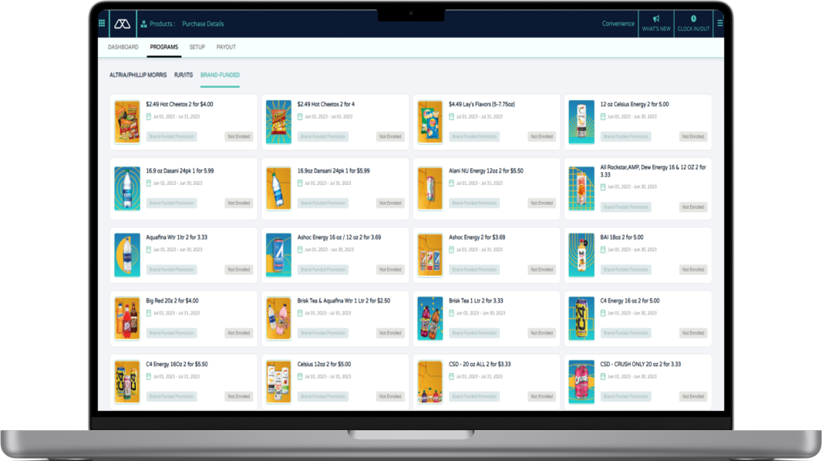
Task: Click date range on C4 Energy 16 oz card
Action: point(632,313)
